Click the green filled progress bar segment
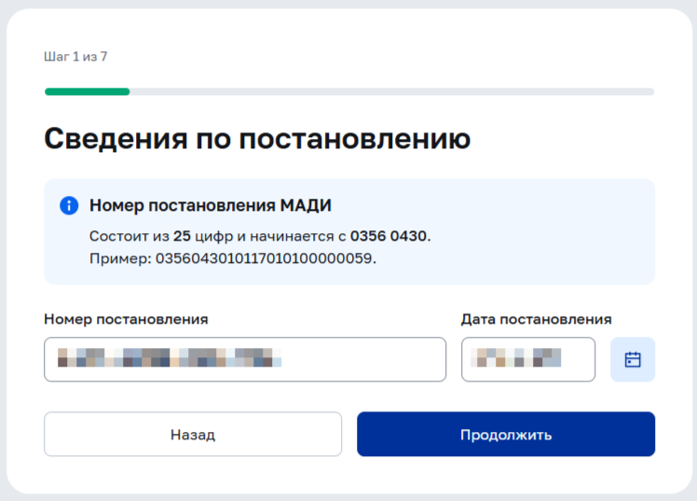Image resolution: width=697 pixels, height=501 pixels. [x=88, y=91]
